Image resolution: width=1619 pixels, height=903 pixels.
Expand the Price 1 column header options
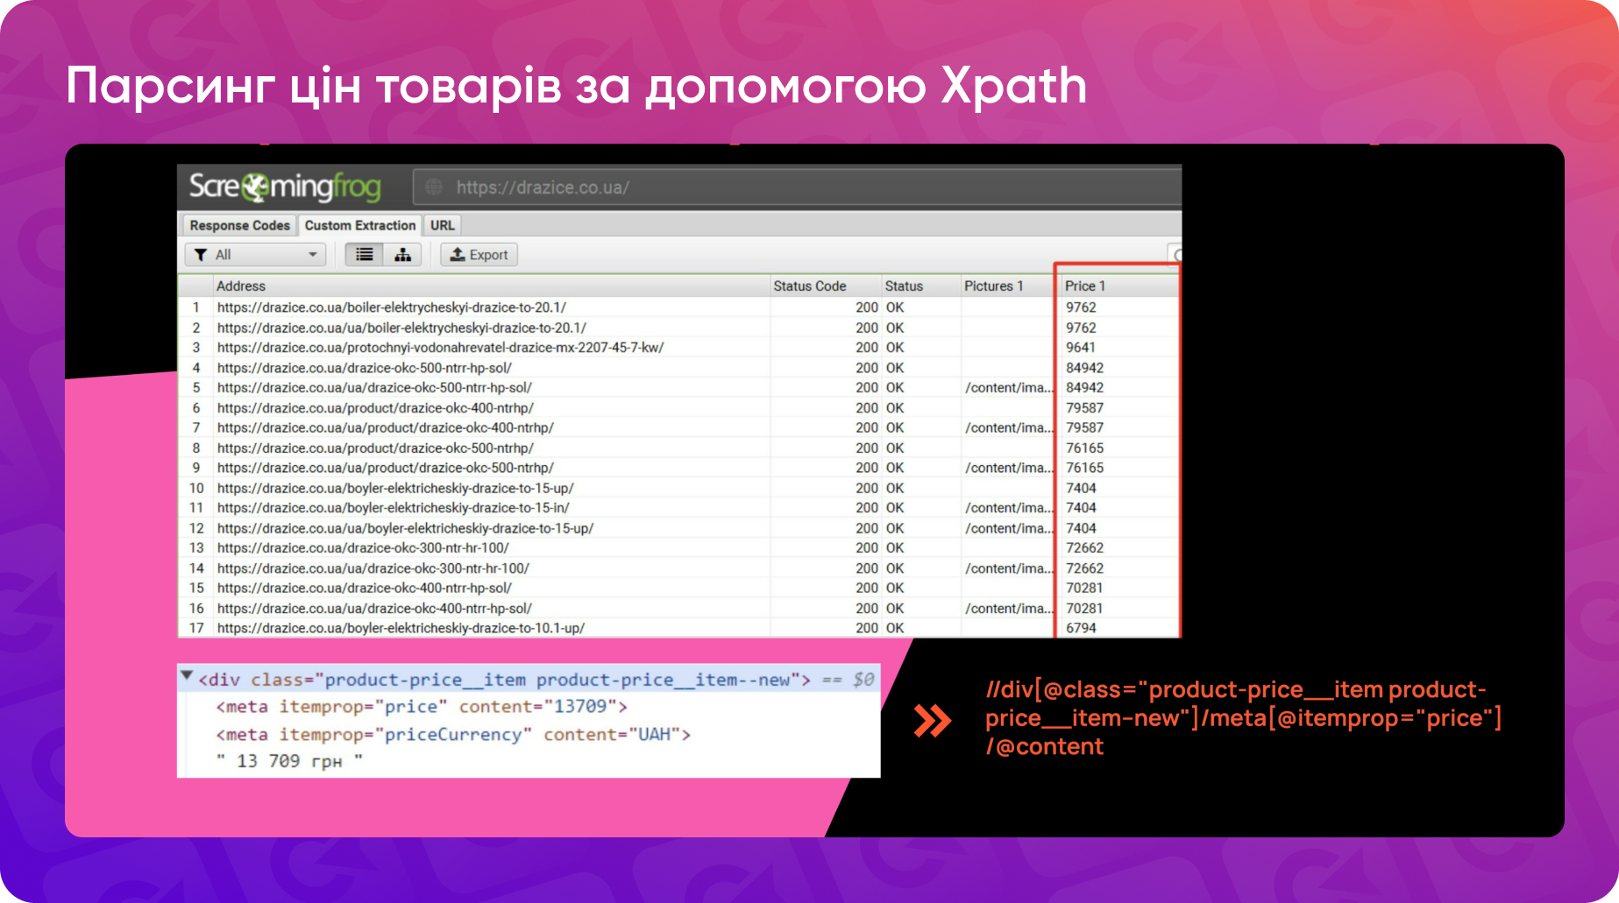click(x=1085, y=286)
